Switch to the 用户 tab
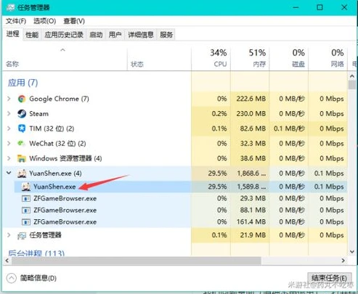 115,35
